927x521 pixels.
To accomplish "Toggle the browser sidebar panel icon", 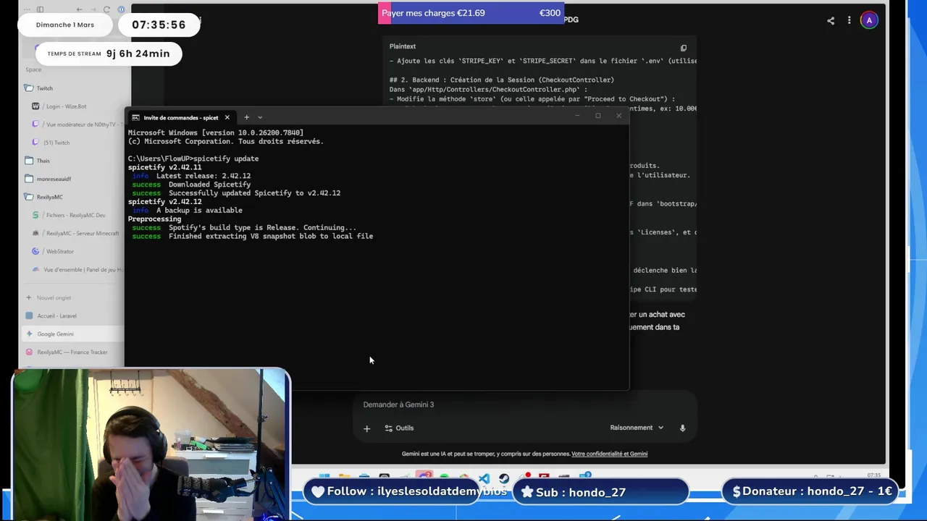I will tap(40, 9).
